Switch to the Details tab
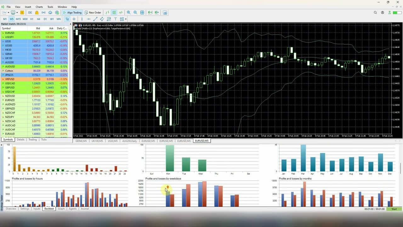The height and width of the screenshot is (227, 403). click(20, 140)
